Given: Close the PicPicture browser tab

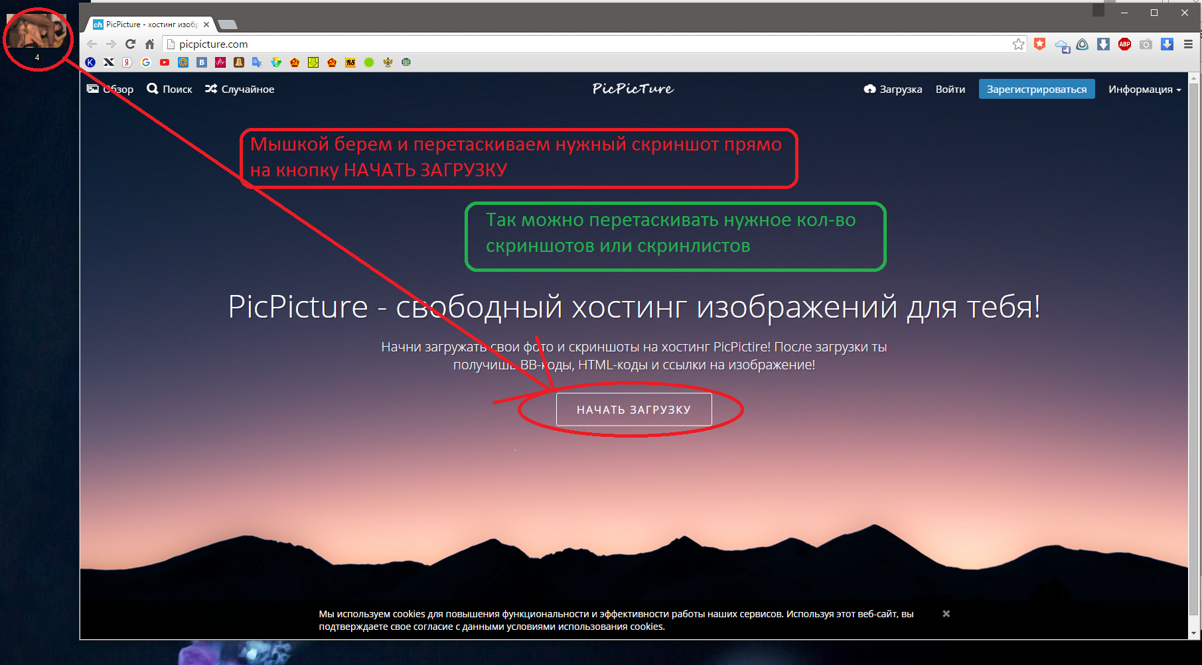Looking at the screenshot, I should [206, 25].
